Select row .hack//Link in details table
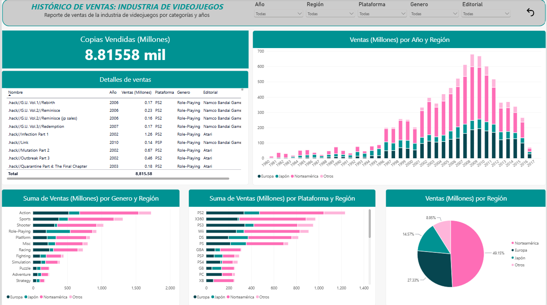The width and height of the screenshot is (547, 305). [x=124, y=142]
